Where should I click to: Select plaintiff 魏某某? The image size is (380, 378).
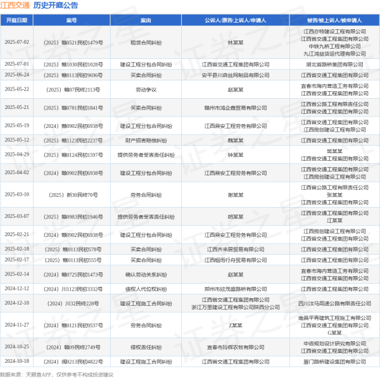(236, 141)
